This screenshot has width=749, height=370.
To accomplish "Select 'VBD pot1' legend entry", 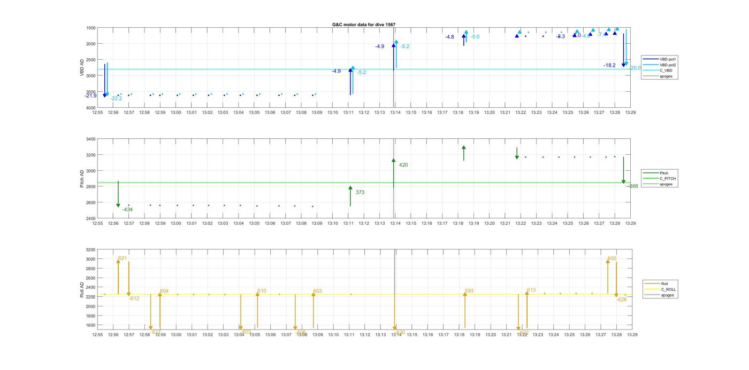I will pos(659,59).
